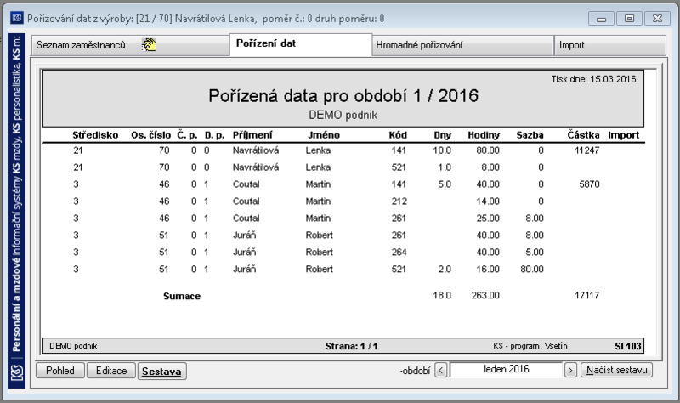Click amount 11247 in Navrátilová row

pyautogui.click(x=587, y=150)
